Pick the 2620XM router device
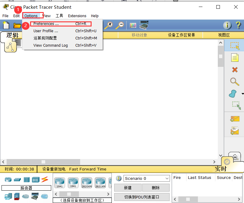 coord(87,183)
